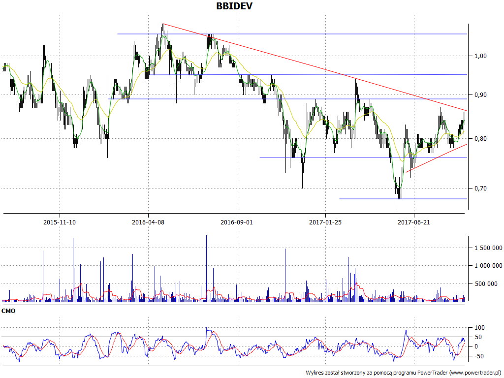Viewport: 504px width, 378px height.
Task: Select the CMO -50 level label
Action: [x=478, y=356]
